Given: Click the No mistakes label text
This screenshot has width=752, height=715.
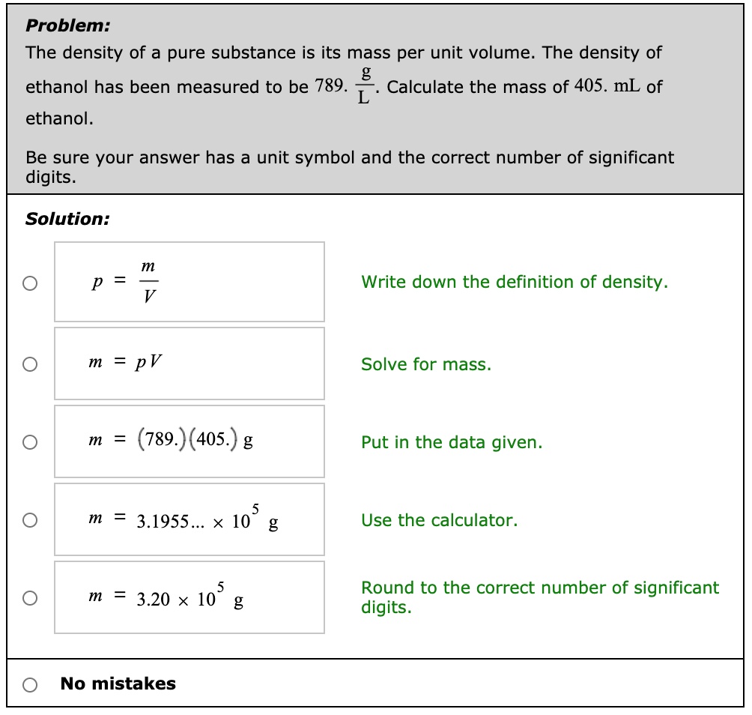Looking at the screenshot, I should point(118,684).
